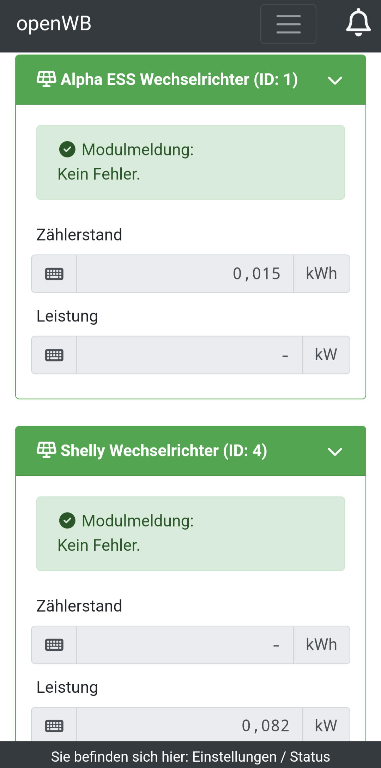Click the Alpha ESS Wechselrichter (ID: 1) header
381x768 pixels.
[179, 79]
